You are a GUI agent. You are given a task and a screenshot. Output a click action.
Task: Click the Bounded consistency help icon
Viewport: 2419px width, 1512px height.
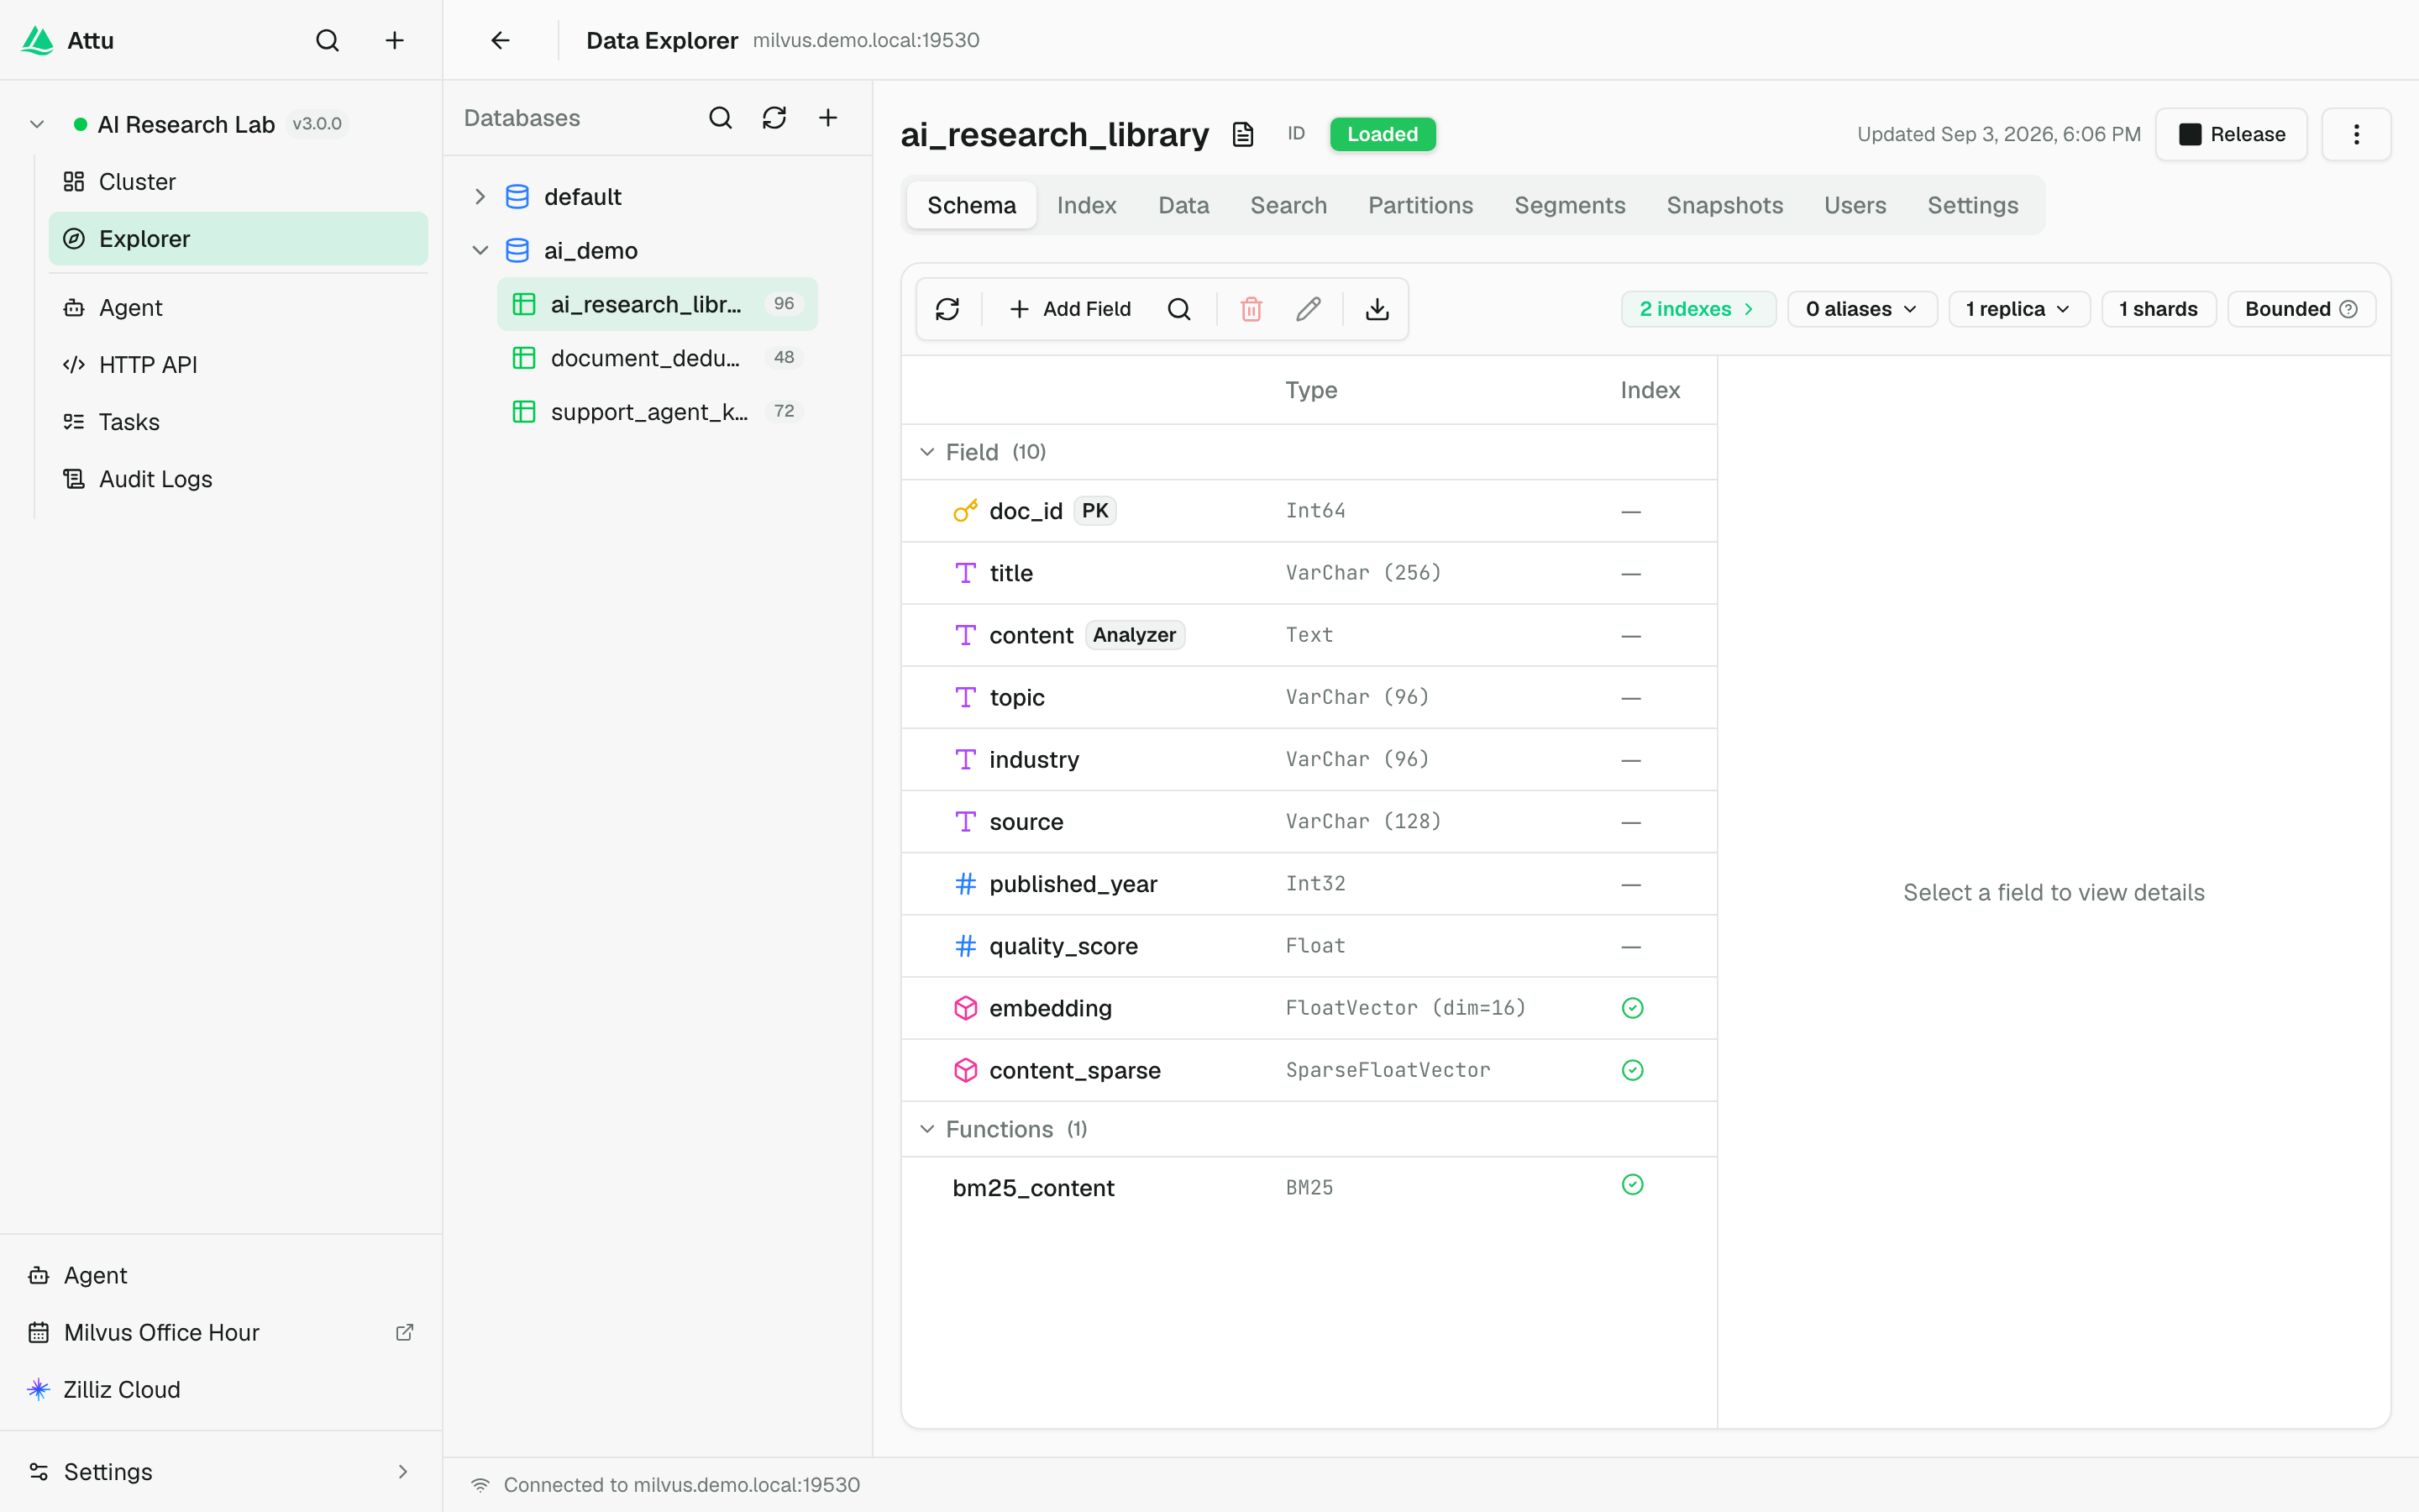pyautogui.click(x=2349, y=309)
